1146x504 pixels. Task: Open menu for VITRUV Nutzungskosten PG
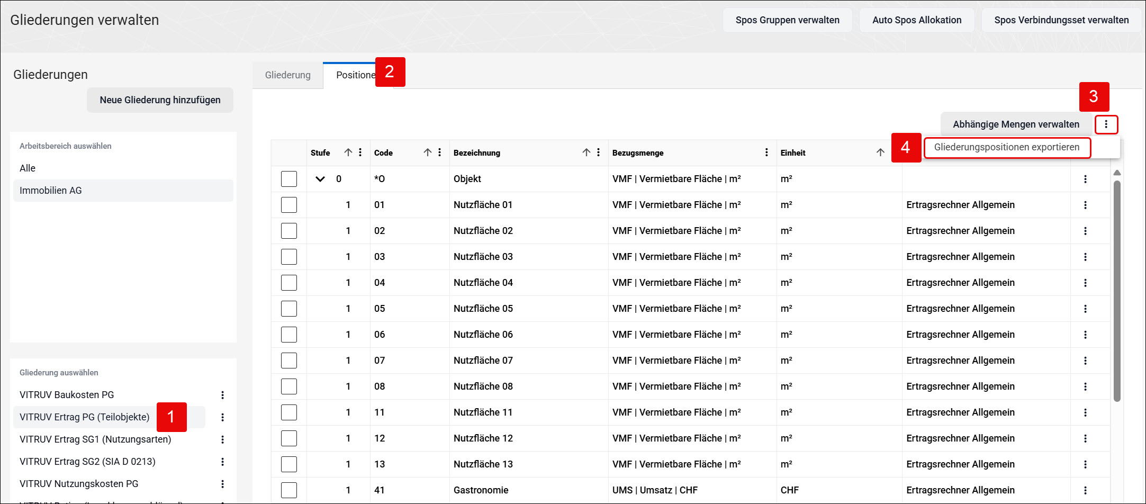pyautogui.click(x=222, y=484)
